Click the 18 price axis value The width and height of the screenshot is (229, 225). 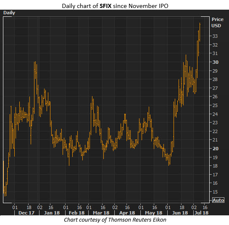pyautogui.click(x=215, y=166)
